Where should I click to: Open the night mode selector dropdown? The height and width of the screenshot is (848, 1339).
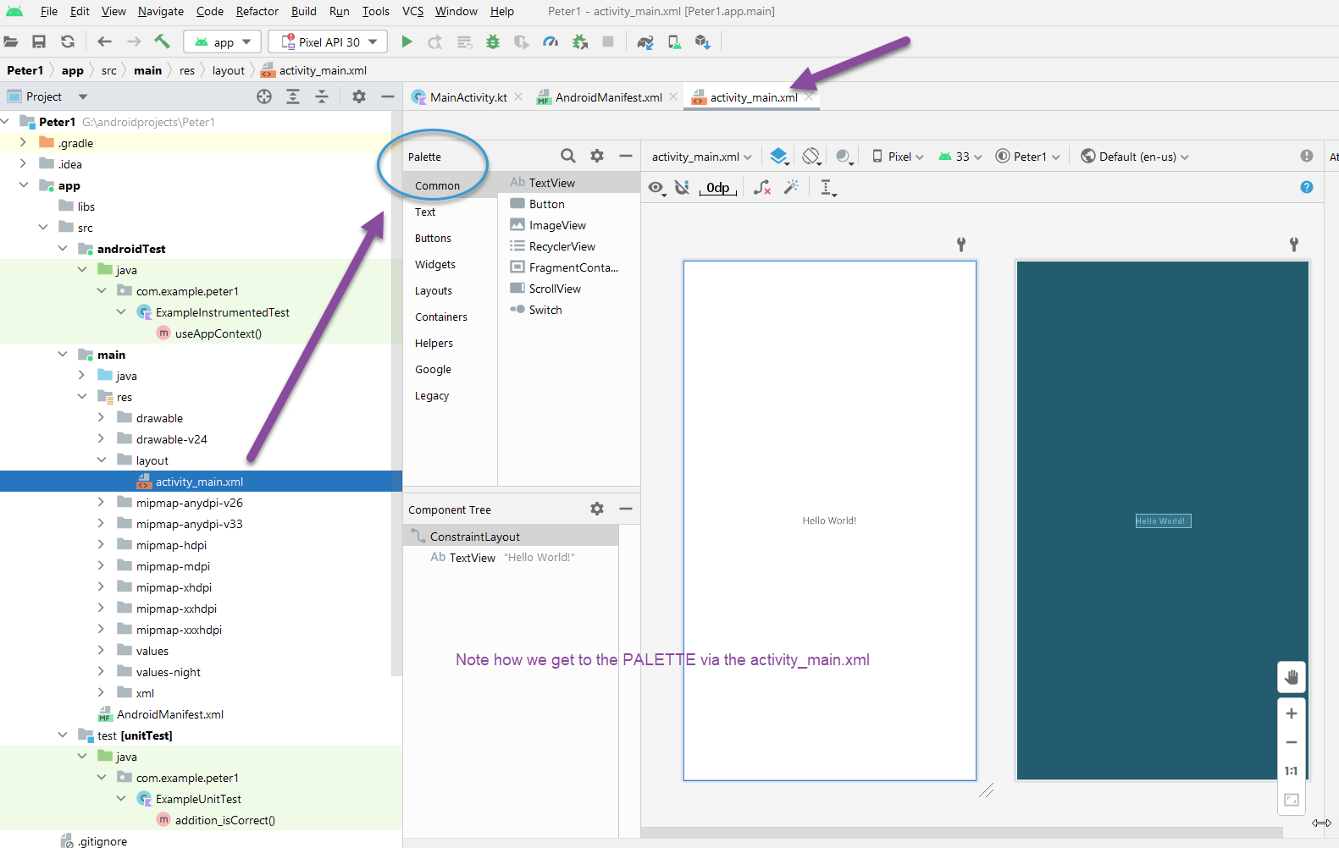[844, 156]
